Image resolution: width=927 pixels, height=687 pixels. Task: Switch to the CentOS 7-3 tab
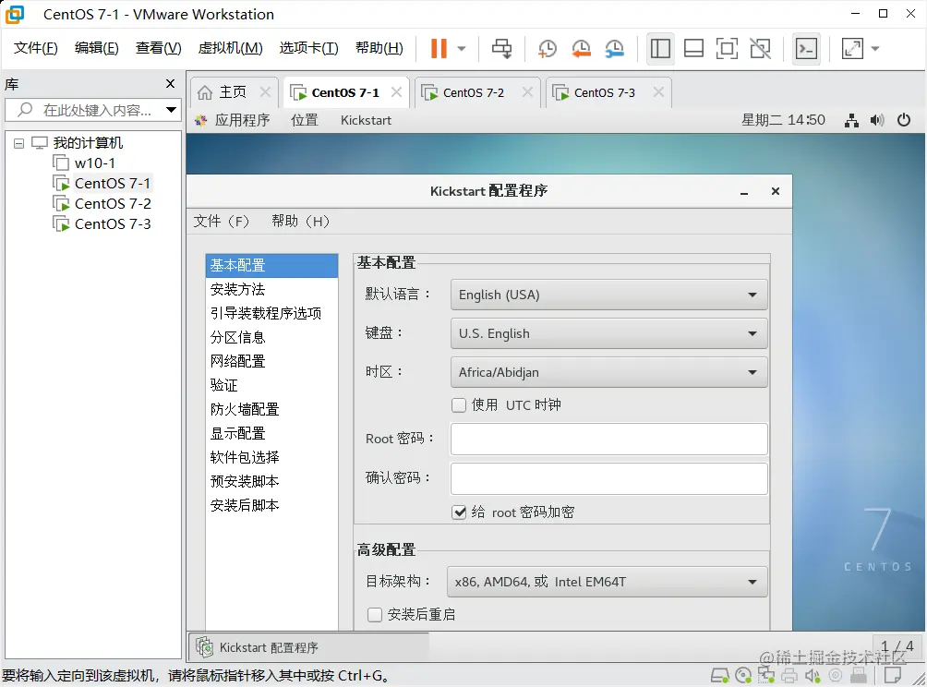[x=604, y=93]
